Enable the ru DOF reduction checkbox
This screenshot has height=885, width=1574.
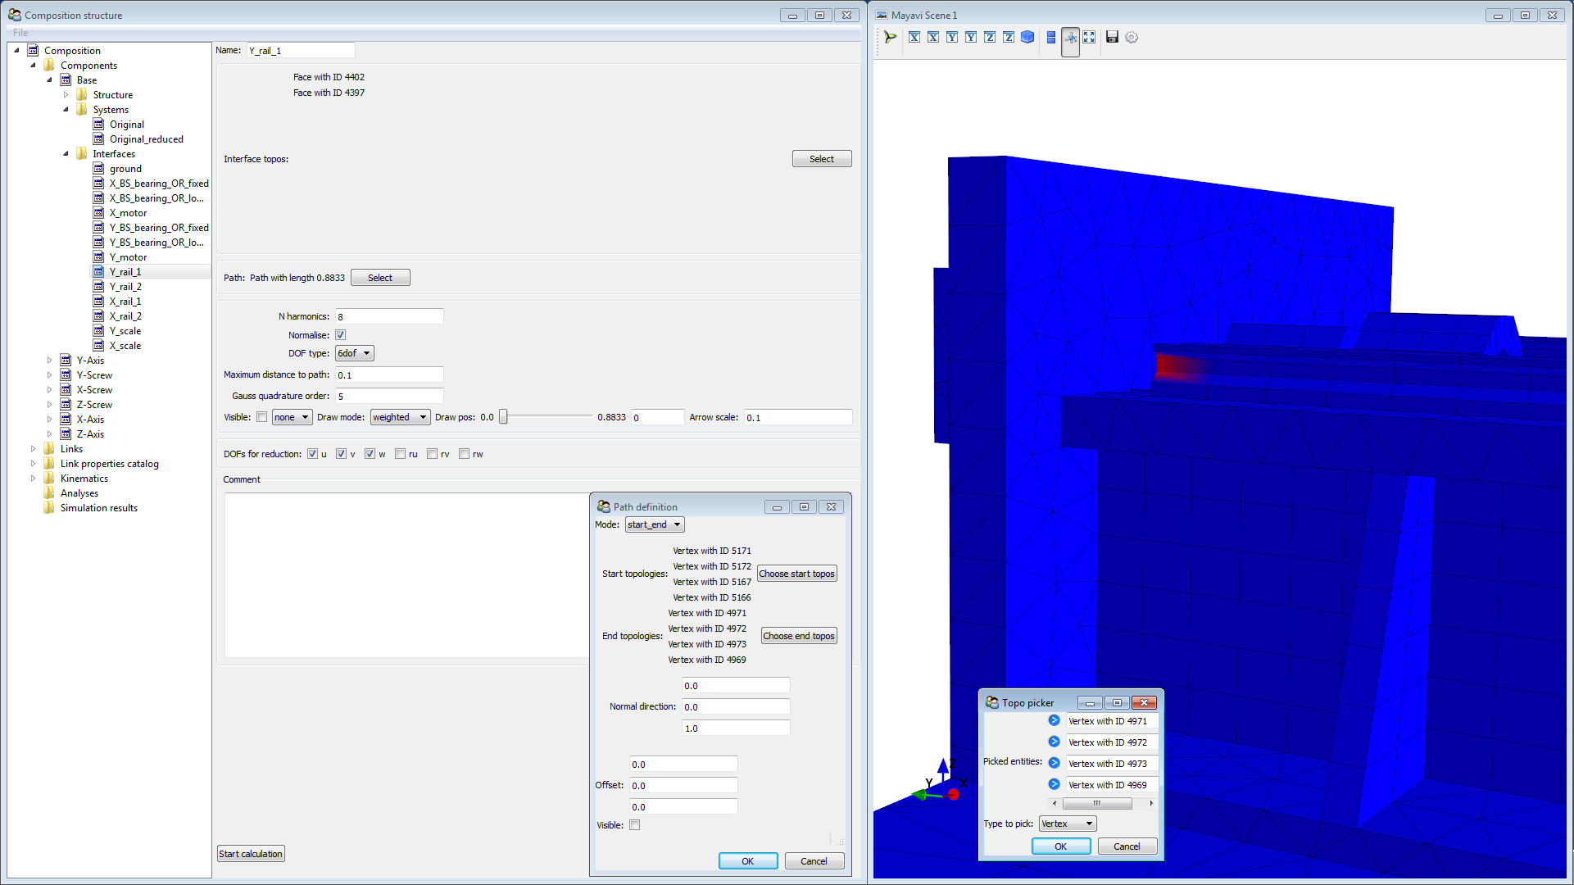[400, 454]
